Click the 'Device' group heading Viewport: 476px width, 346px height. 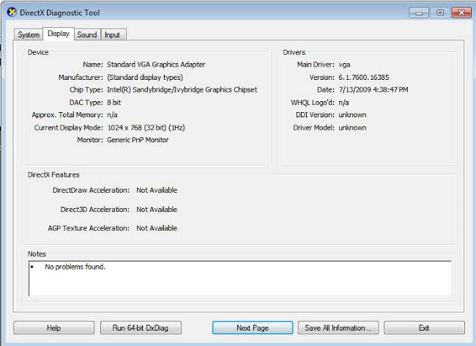[x=38, y=52]
